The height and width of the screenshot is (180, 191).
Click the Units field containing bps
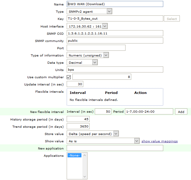tap(115, 70)
